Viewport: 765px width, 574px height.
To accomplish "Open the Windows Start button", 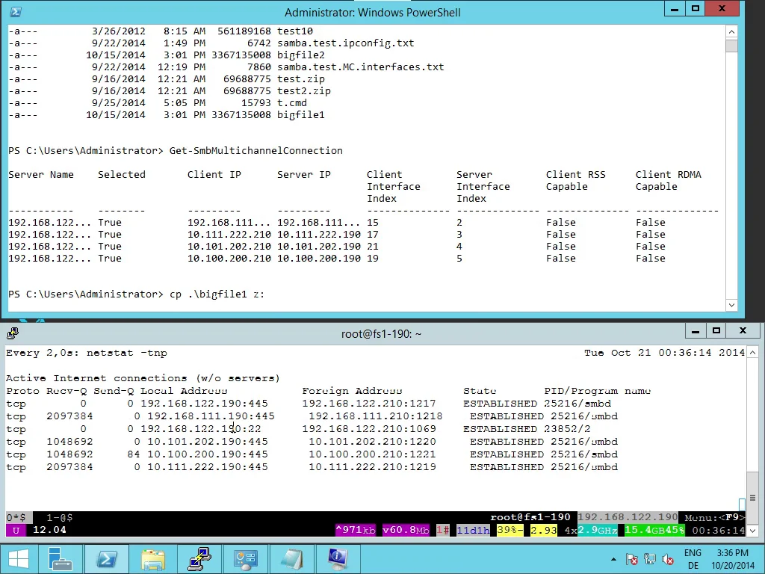I will click(19, 559).
